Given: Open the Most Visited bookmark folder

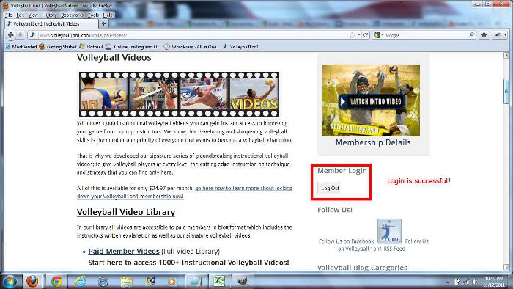Looking at the screenshot, I should (21, 47).
